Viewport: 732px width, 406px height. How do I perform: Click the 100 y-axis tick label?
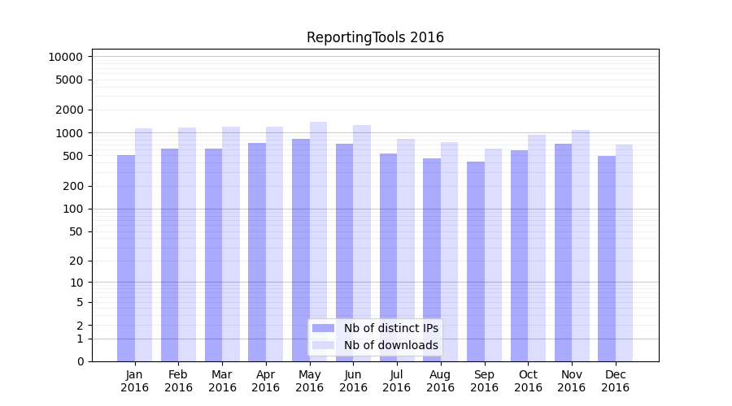[72, 209]
